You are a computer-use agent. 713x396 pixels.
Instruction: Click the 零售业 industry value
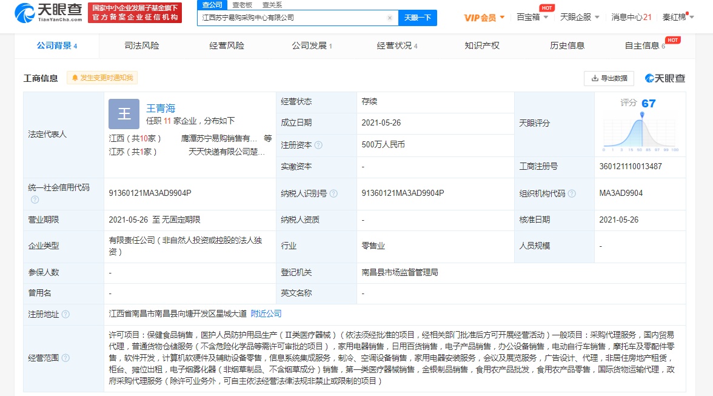click(373, 246)
